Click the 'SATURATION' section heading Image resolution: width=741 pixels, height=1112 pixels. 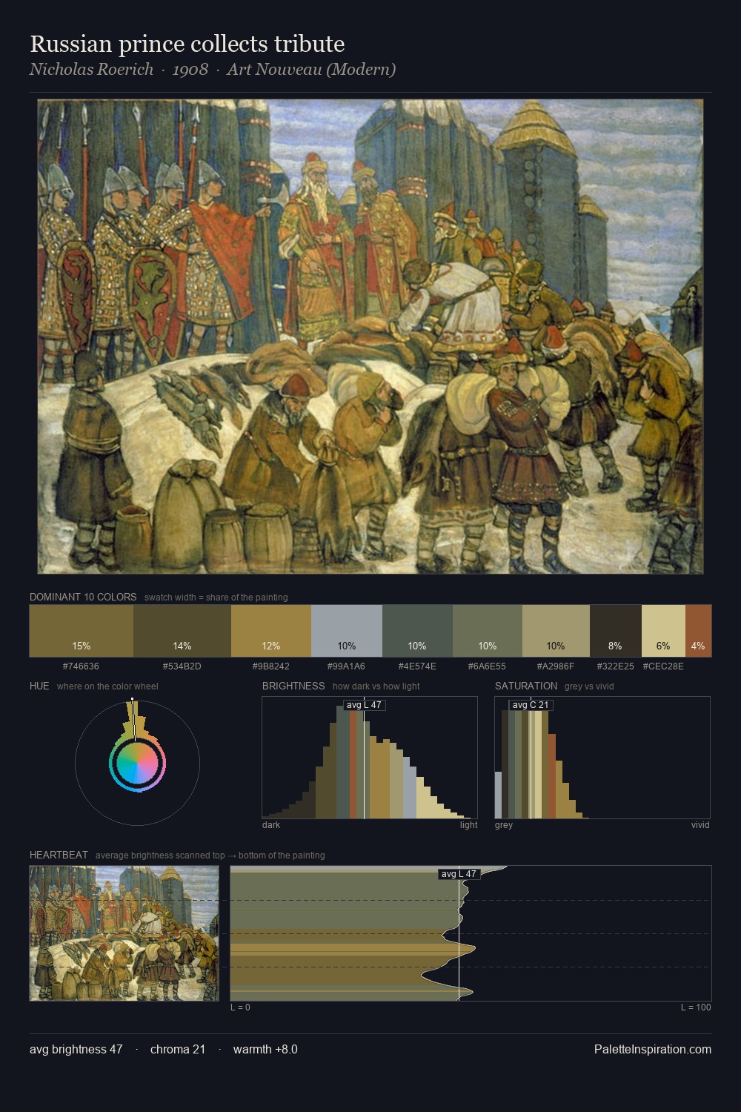pyautogui.click(x=526, y=686)
